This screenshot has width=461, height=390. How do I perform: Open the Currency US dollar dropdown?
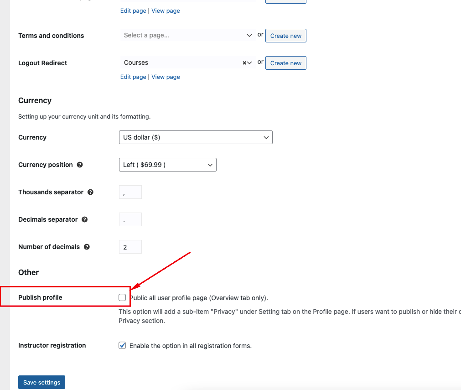click(196, 137)
